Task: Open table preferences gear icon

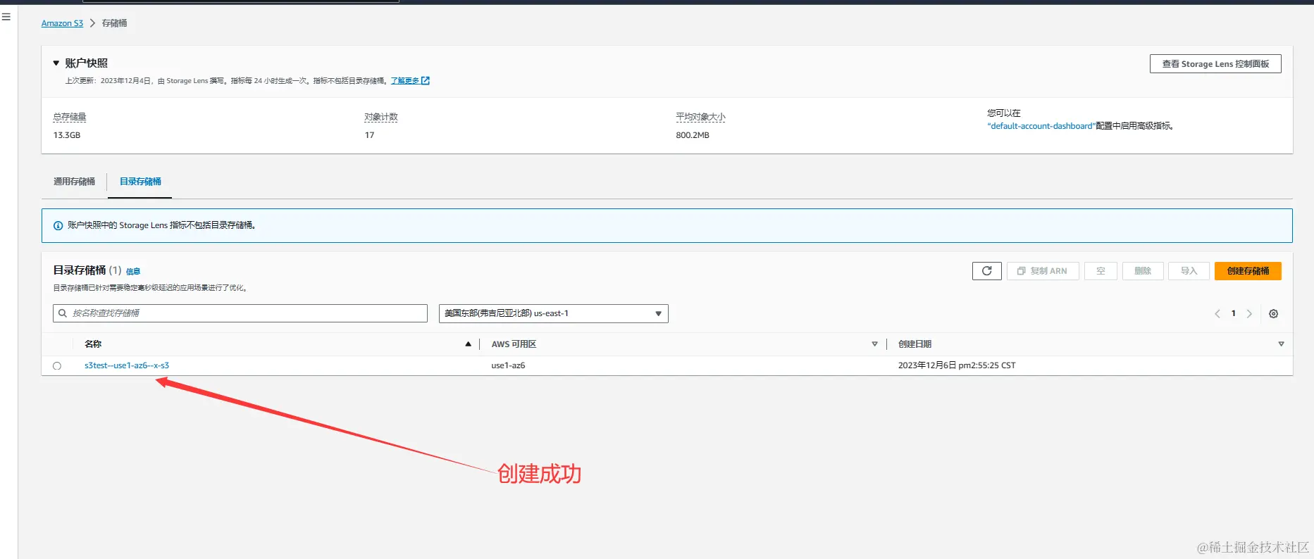Action: [1273, 314]
